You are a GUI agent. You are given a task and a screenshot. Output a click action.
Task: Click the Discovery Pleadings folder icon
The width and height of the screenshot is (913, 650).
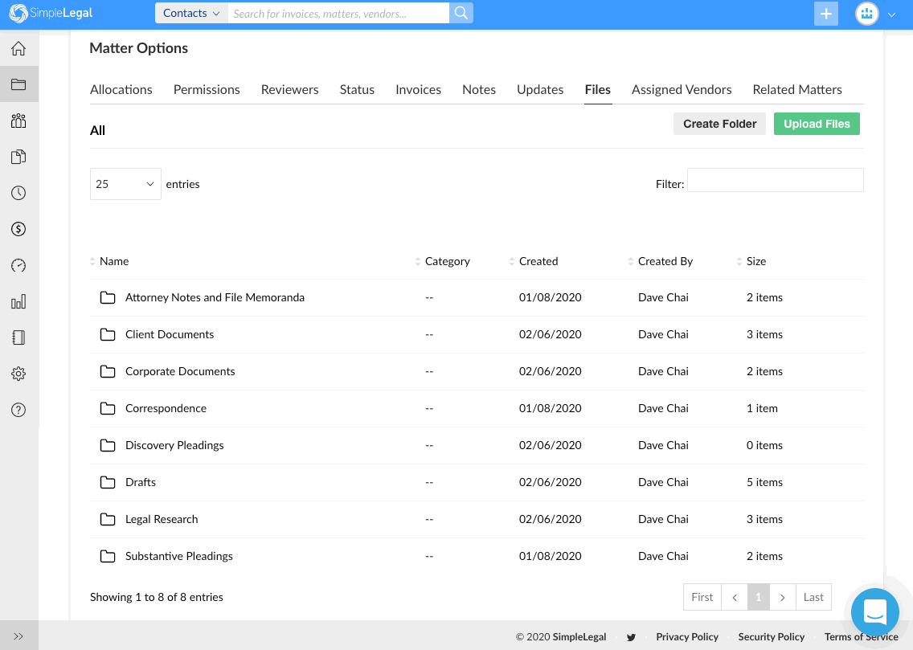tap(108, 445)
